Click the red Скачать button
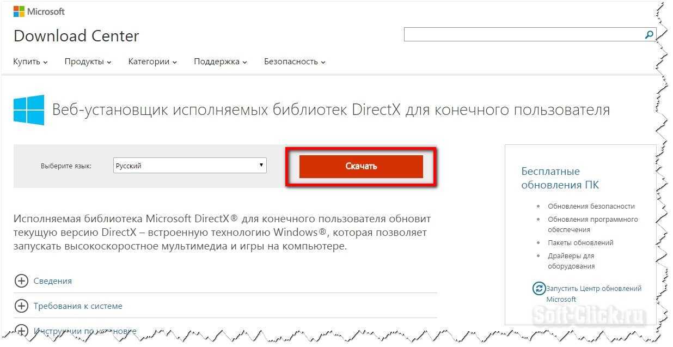The width and height of the screenshot is (673, 347). [361, 166]
